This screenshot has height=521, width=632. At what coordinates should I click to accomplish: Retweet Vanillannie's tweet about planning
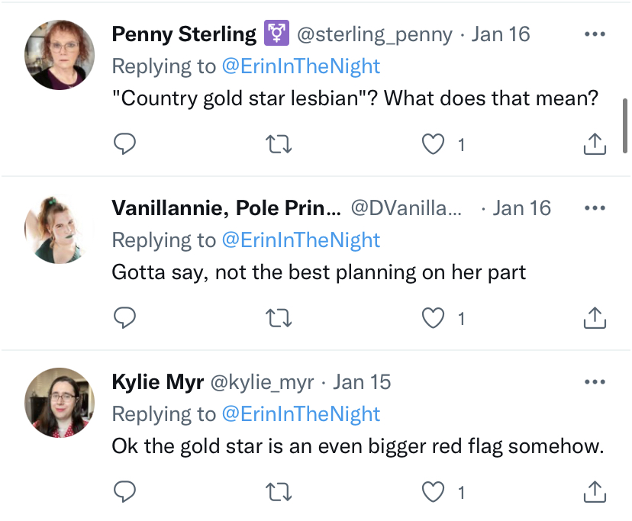[x=282, y=318]
